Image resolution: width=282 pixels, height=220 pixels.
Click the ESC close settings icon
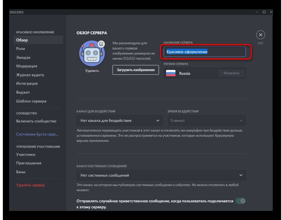pyautogui.click(x=260, y=35)
